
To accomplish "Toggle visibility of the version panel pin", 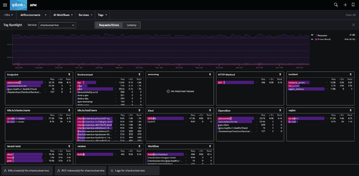I will (139, 146).
